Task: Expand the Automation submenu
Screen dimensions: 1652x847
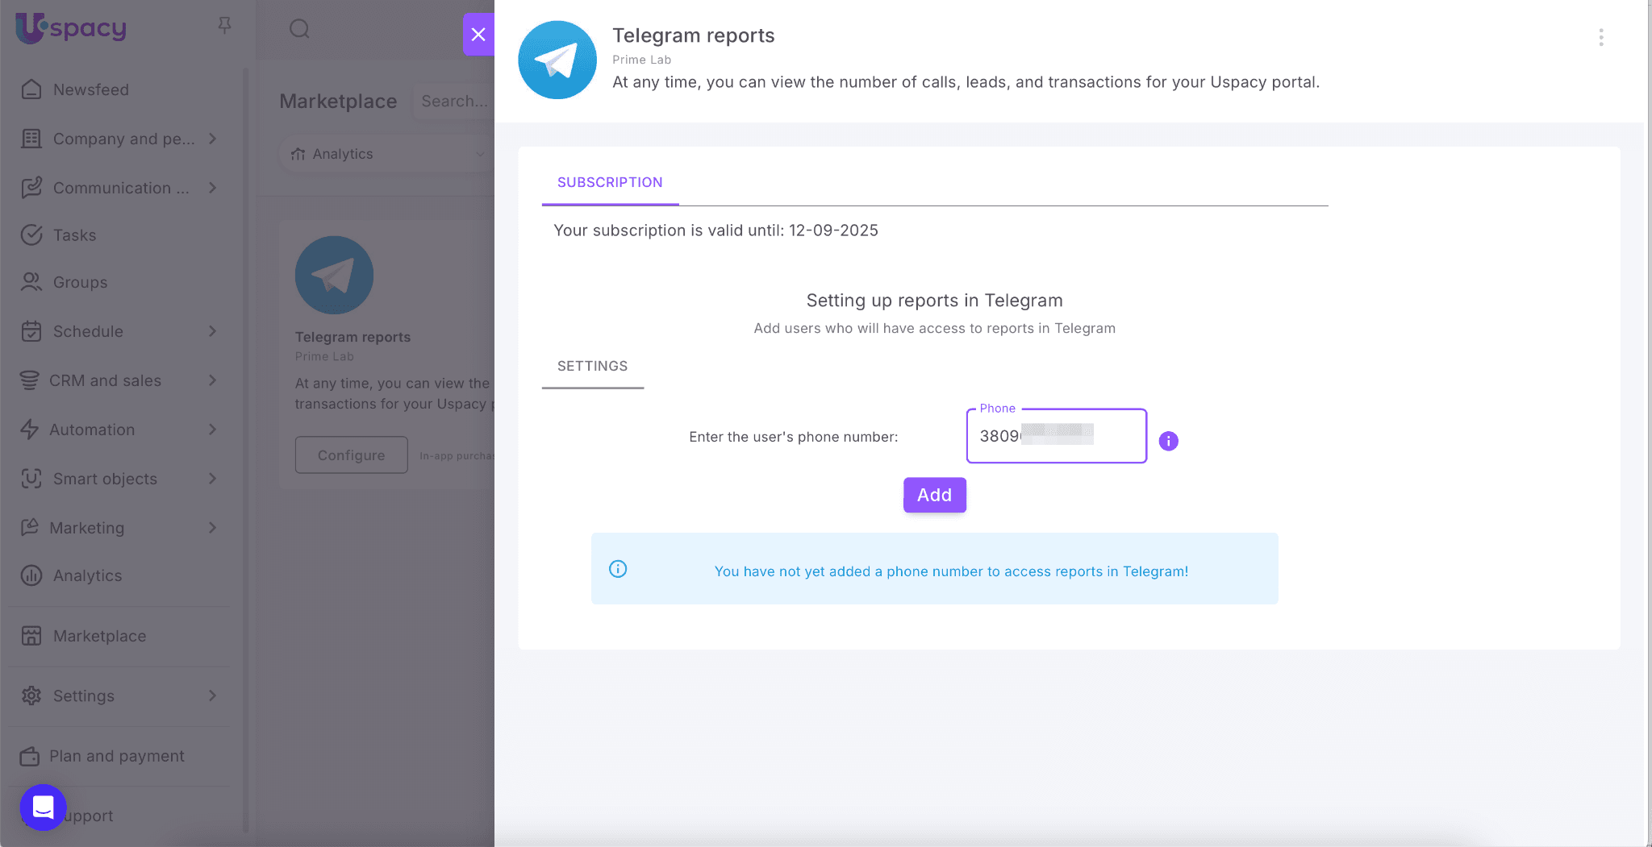Action: [x=213, y=430]
